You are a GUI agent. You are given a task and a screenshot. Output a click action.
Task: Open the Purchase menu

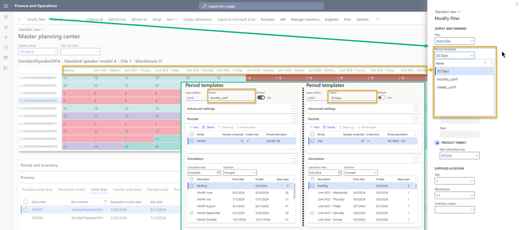pyautogui.click(x=267, y=20)
